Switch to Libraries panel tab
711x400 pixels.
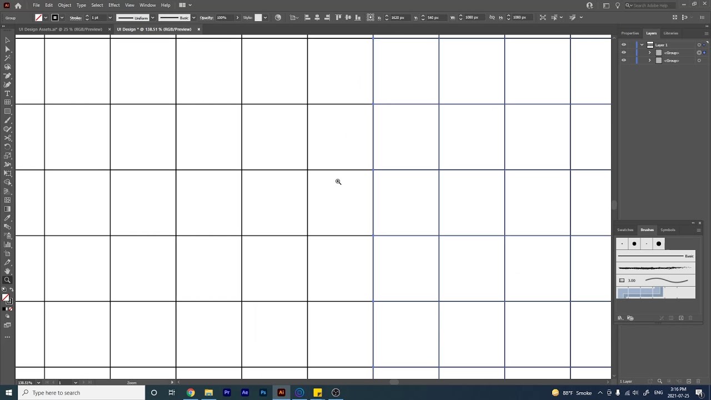670,33
